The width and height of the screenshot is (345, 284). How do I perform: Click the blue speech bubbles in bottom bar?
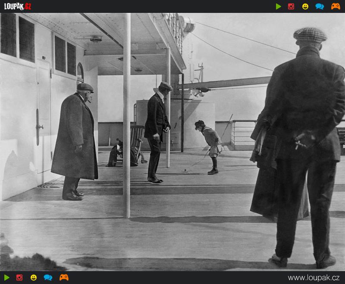(48, 278)
